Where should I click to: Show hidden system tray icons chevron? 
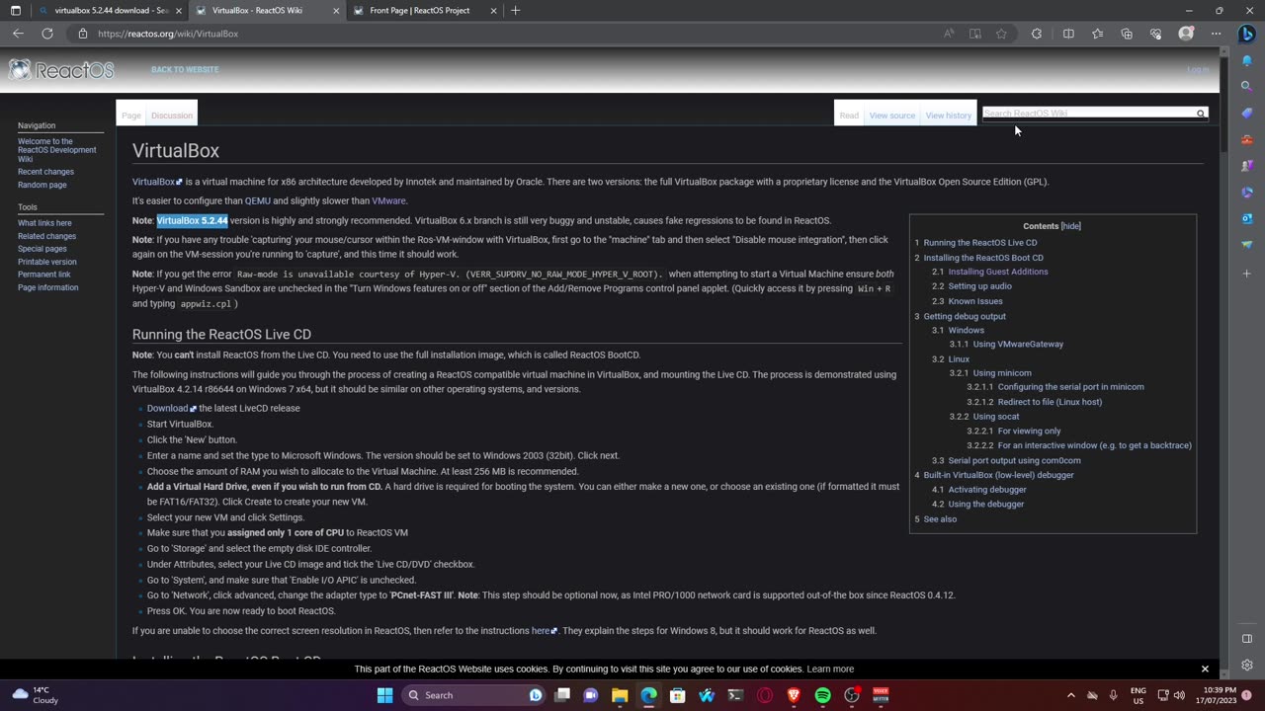point(1070,695)
